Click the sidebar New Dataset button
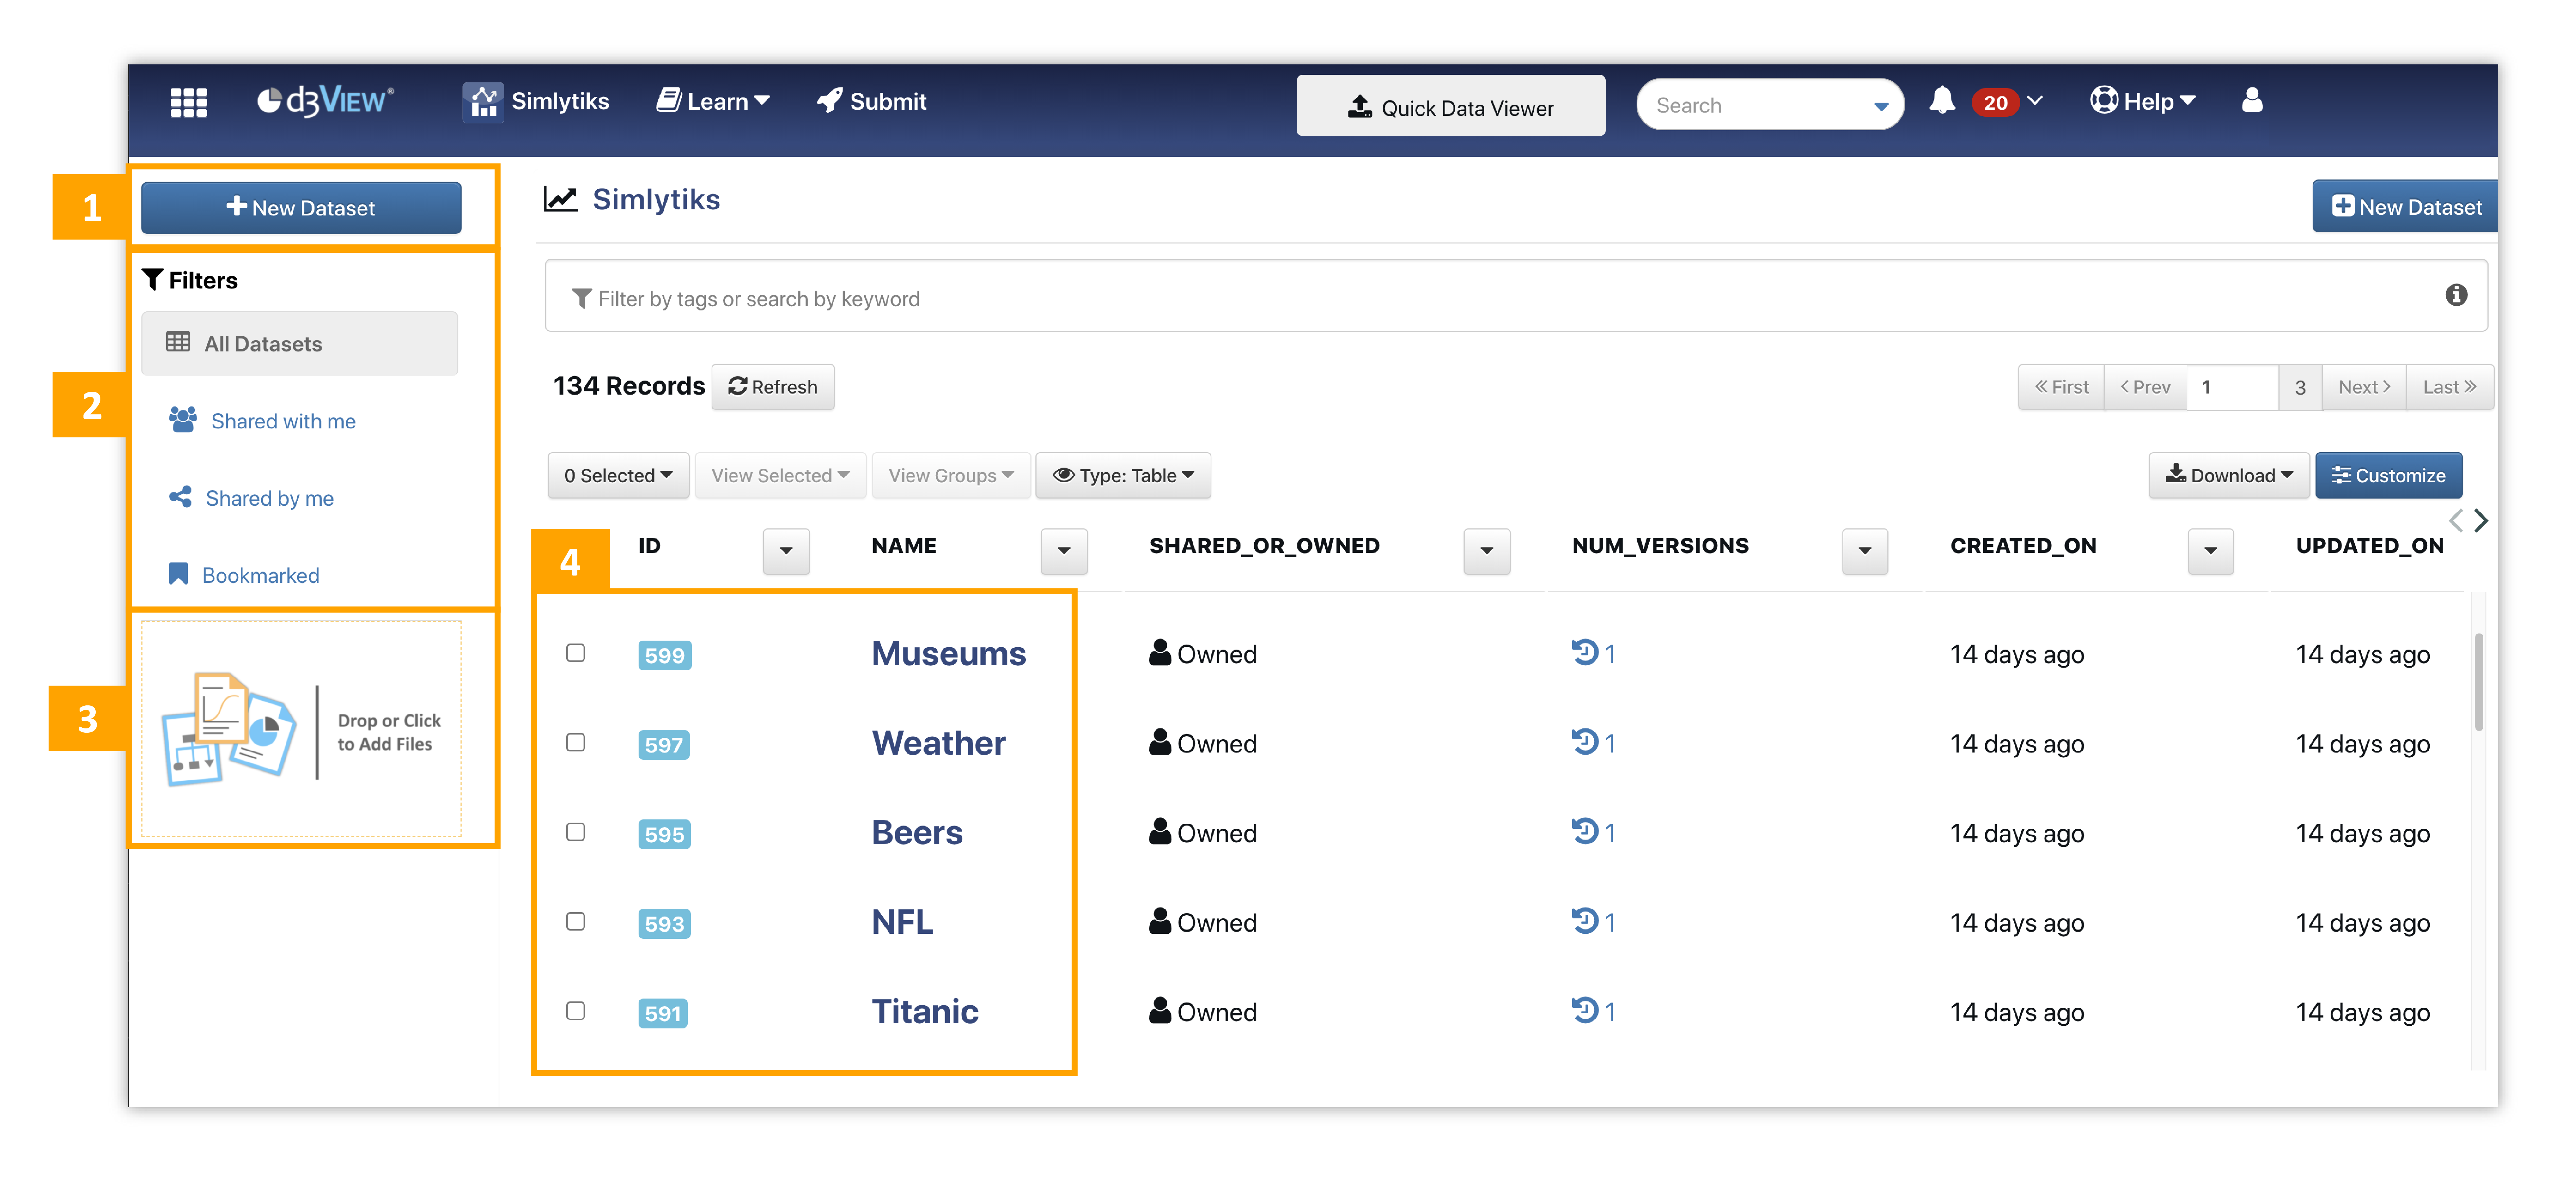 tap(301, 208)
